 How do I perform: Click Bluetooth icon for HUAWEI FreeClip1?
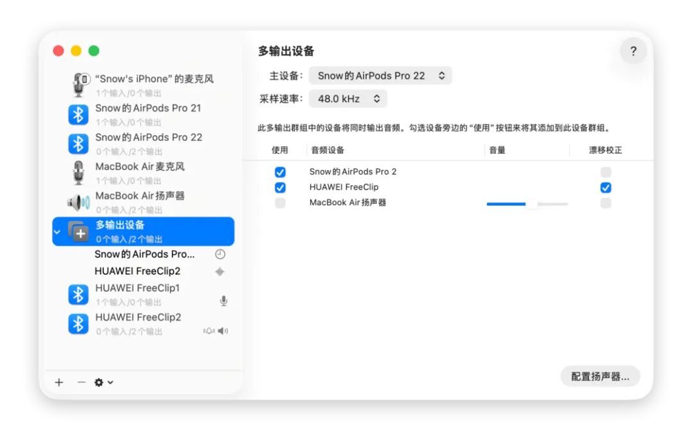(78, 295)
